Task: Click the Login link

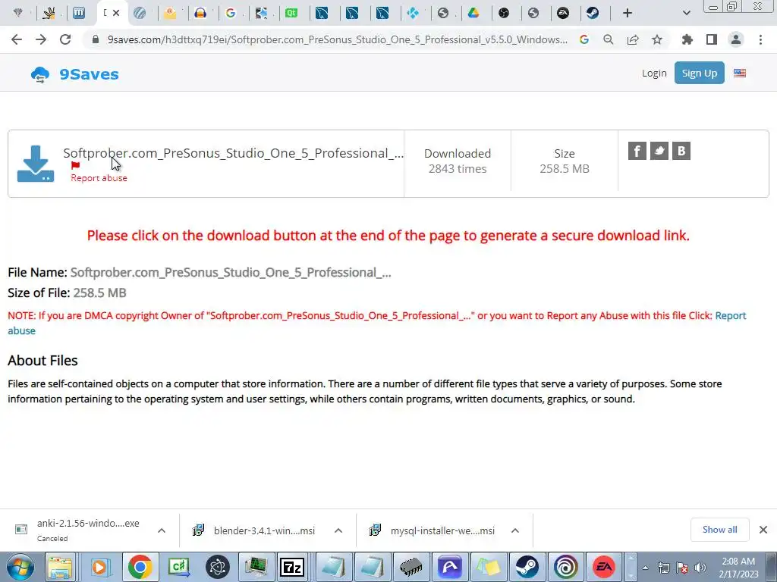Action: click(654, 74)
